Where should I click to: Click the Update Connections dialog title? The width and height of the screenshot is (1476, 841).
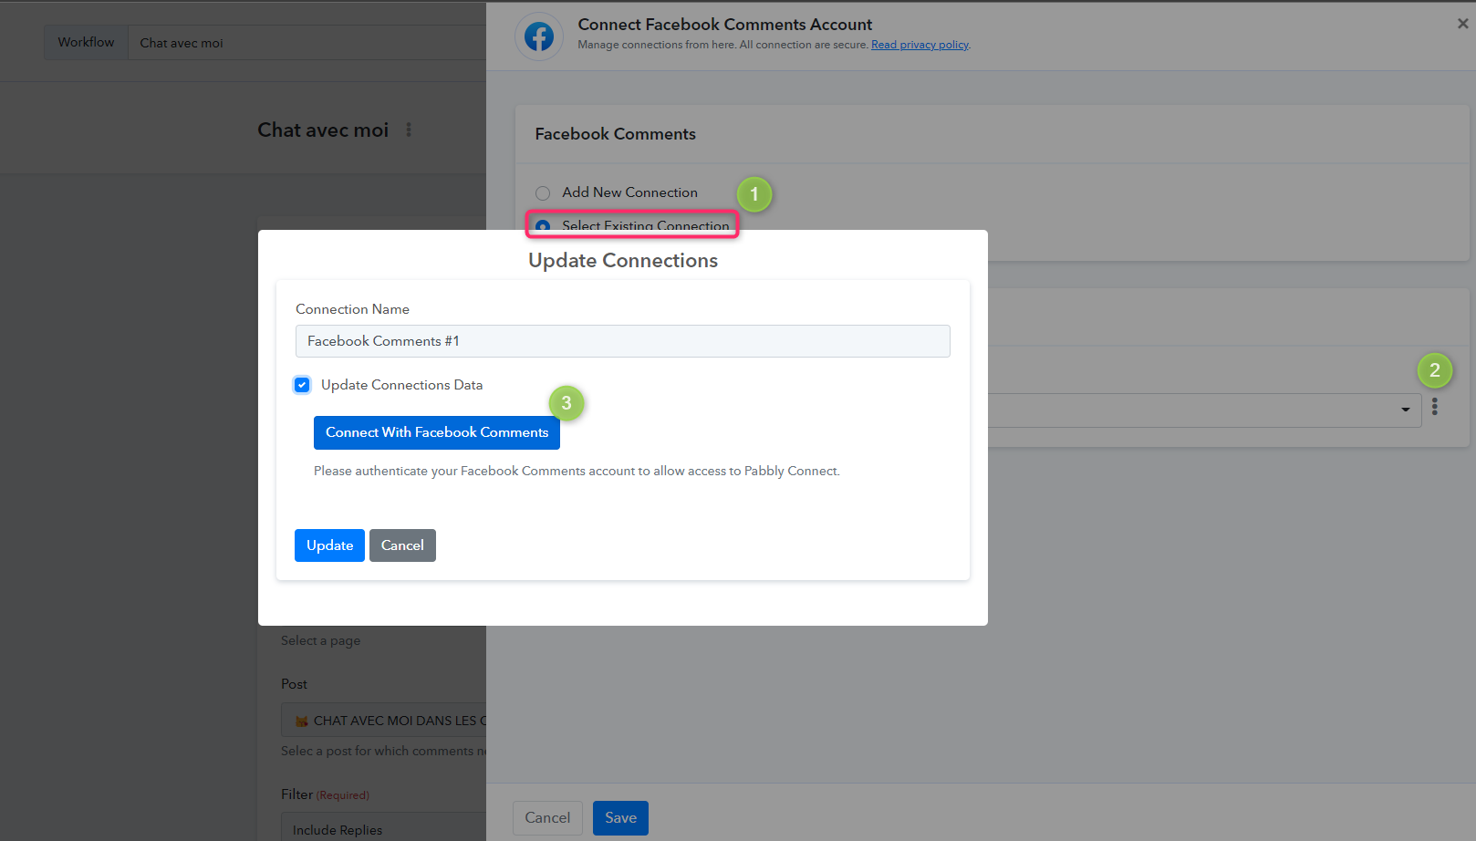[x=623, y=261]
